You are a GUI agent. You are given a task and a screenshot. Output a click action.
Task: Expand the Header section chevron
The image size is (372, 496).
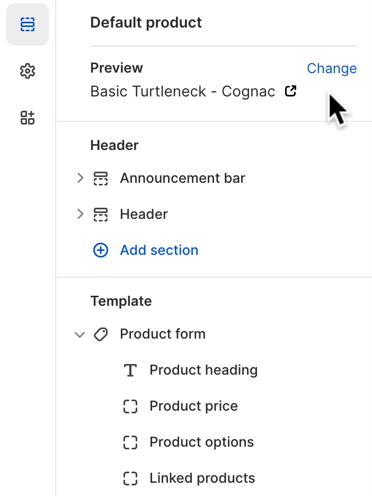click(x=80, y=214)
